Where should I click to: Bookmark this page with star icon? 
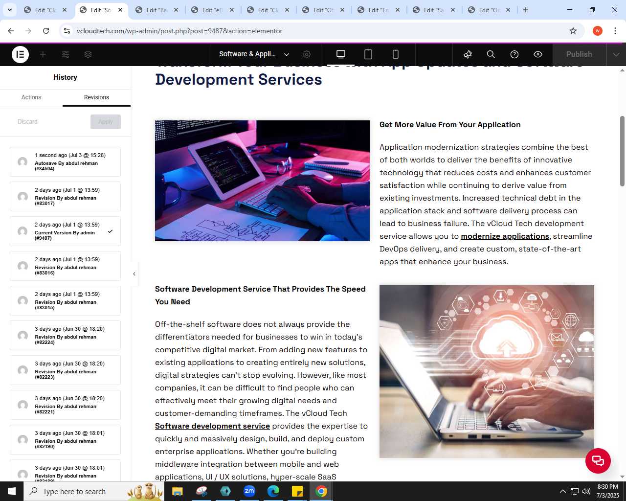tap(573, 31)
